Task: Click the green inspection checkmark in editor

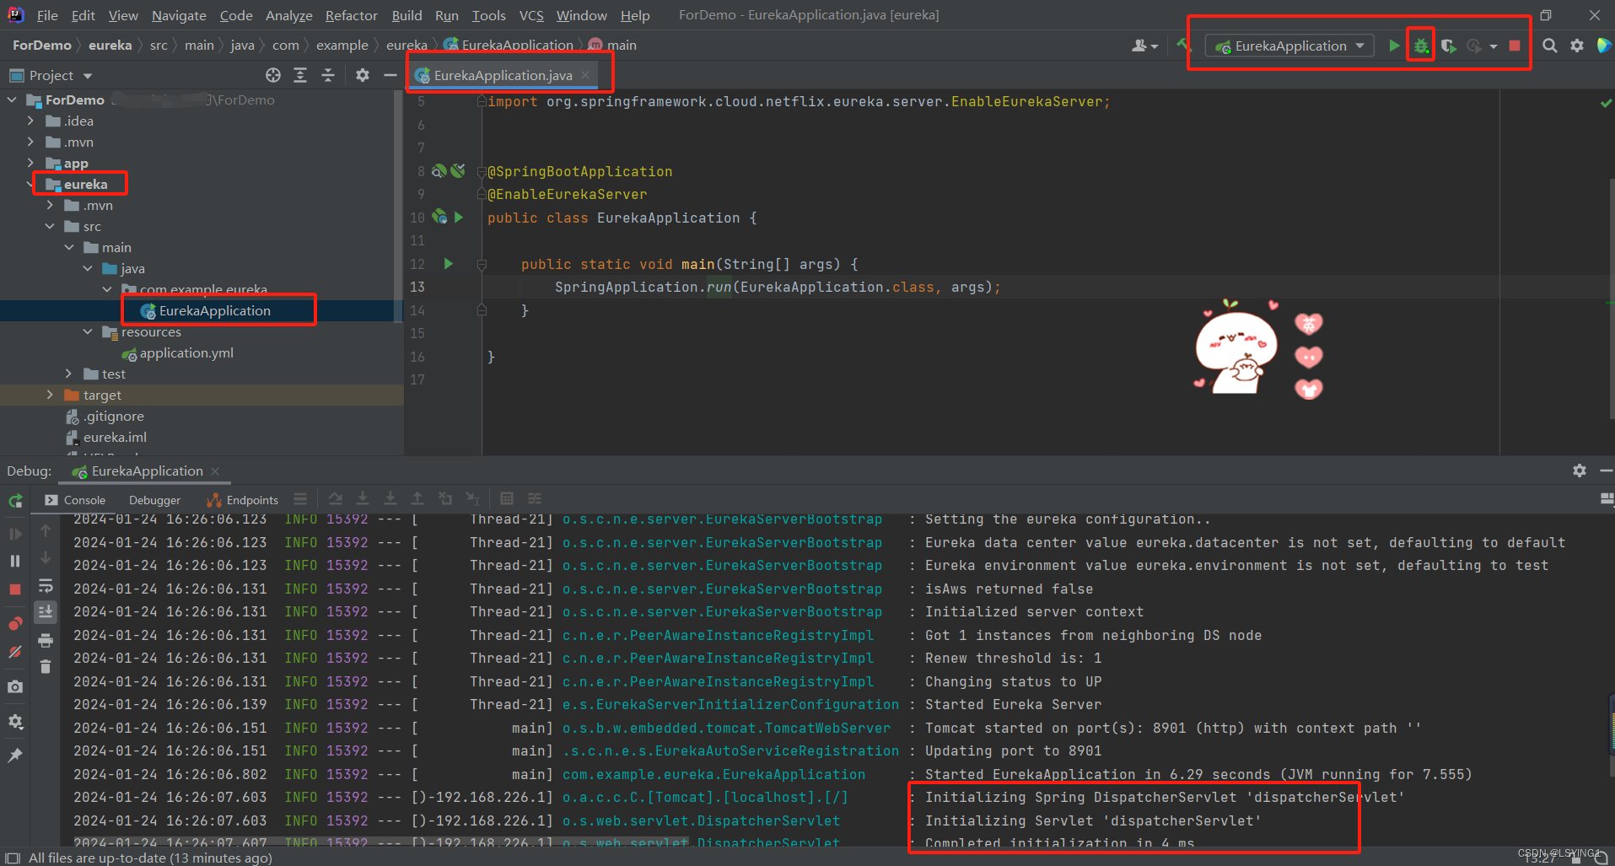Action: click(x=1605, y=103)
